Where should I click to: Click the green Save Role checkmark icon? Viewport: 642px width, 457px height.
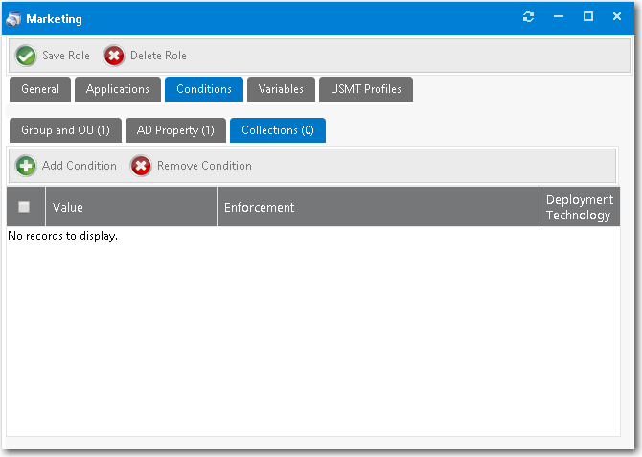(x=25, y=56)
